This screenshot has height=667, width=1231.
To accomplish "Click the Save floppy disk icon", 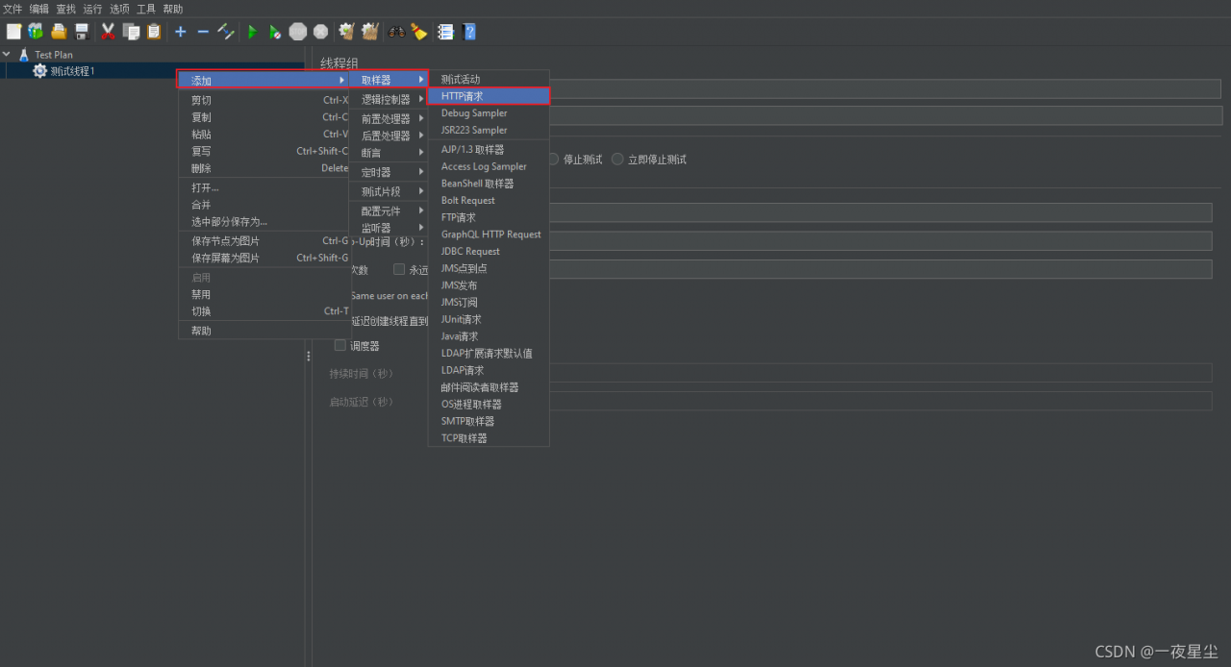I will pos(82,32).
